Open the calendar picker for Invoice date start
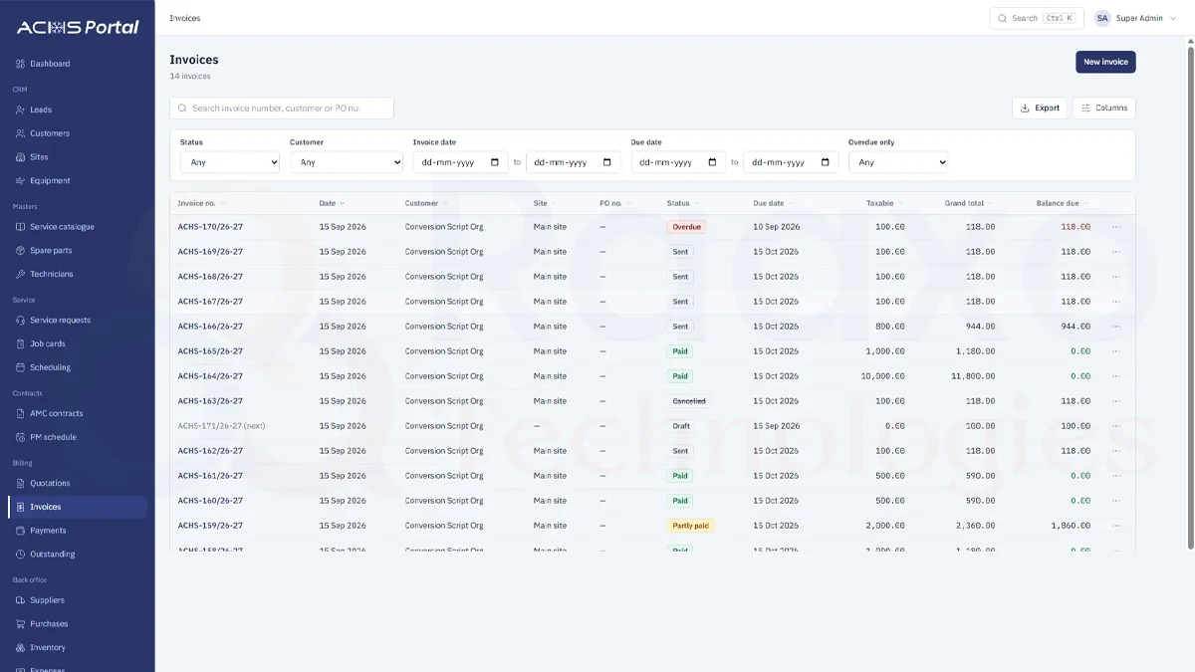The width and height of the screenshot is (1195, 672). tap(496, 162)
